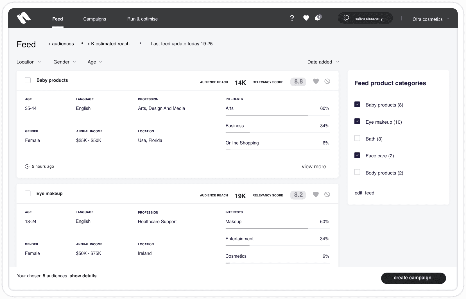The height and width of the screenshot is (299, 466).
Task: Click view more on Baby products card
Action: pyautogui.click(x=314, y=167)
